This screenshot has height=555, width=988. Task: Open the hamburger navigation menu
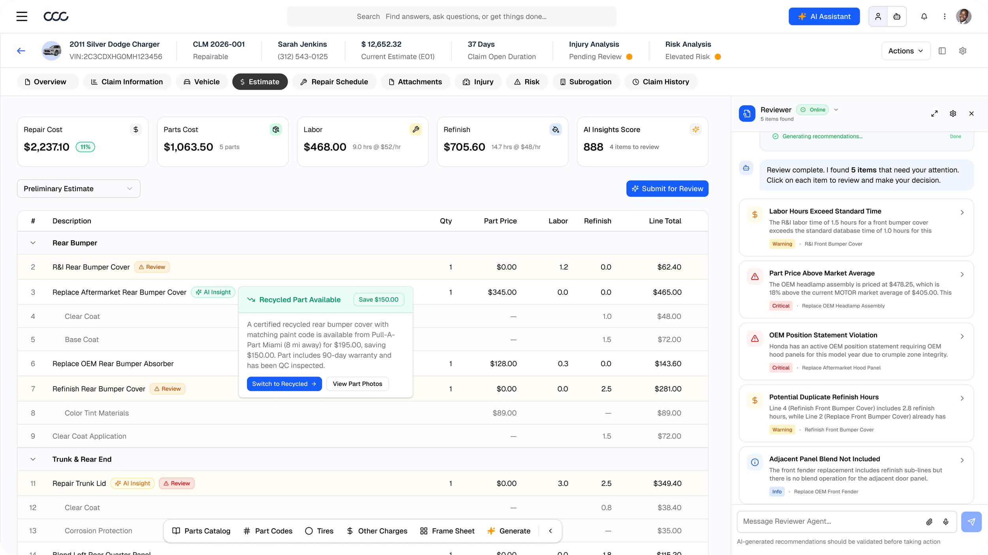coord(22,17)
